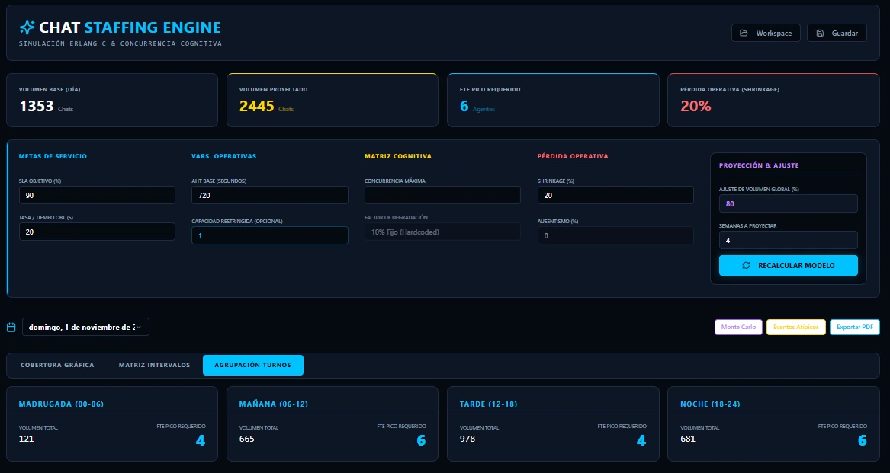Click the Volumen Proyectado value 2445
890x473 pixels.
click(x=256, y=106)
